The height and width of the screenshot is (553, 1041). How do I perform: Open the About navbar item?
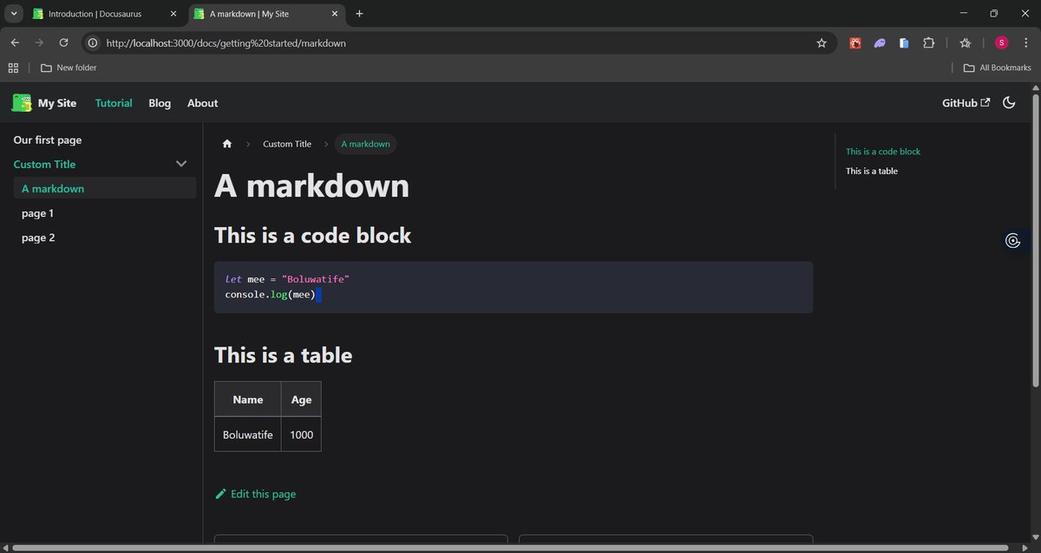pyautogui.click(x=202, y=103)
